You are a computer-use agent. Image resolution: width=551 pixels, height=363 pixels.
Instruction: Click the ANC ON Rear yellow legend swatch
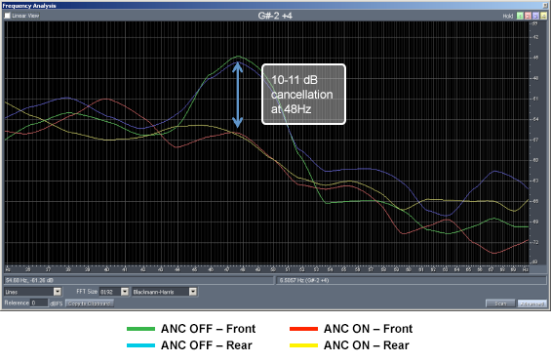tap(303, 345)
